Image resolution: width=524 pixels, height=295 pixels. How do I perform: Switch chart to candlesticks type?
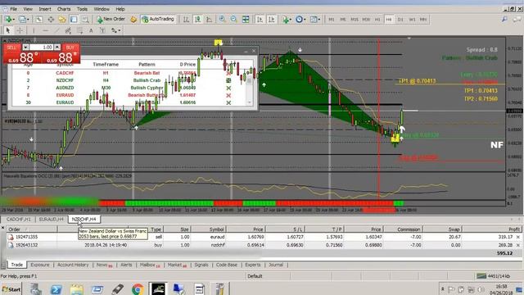[x=198, y=20]
